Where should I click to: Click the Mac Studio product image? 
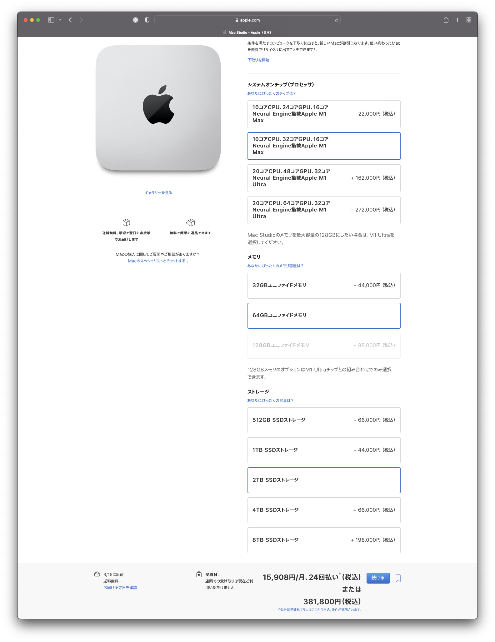click(x=158, y=108)
